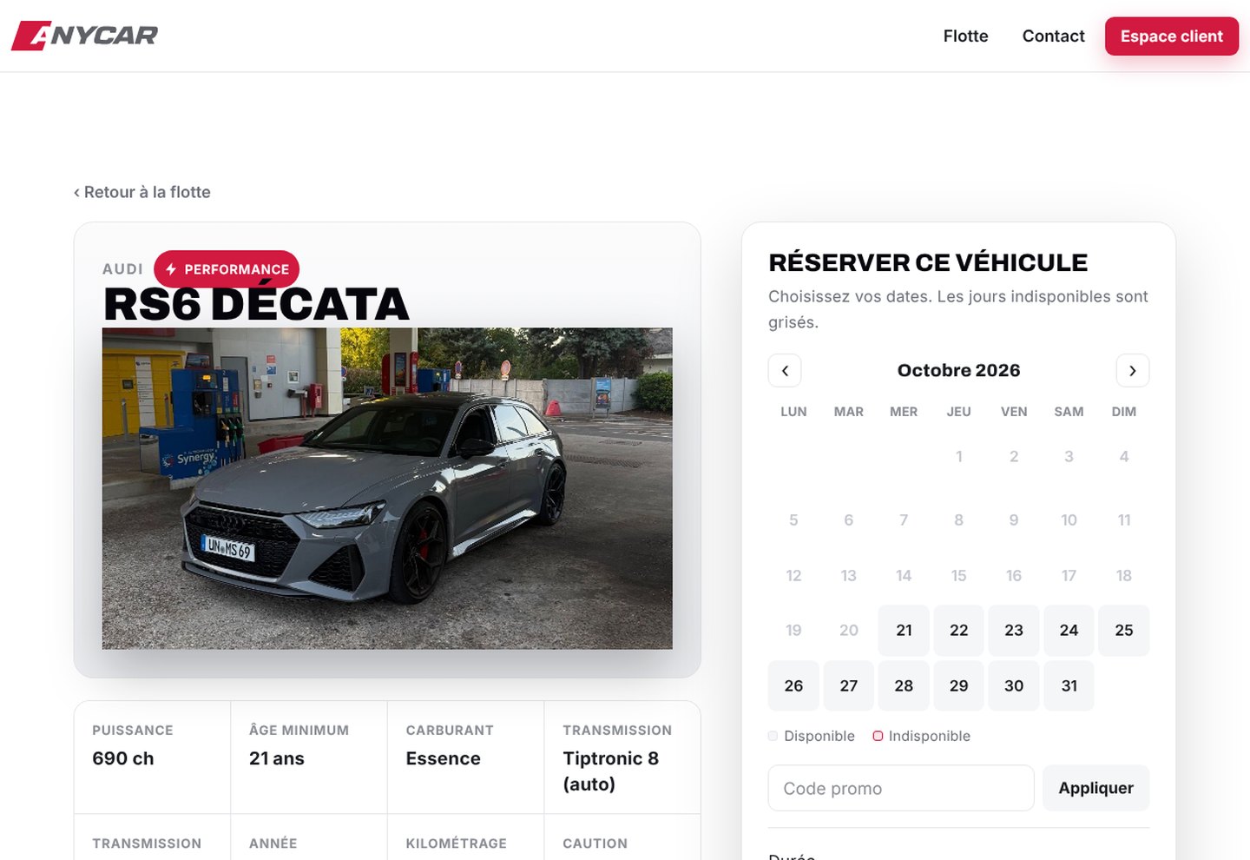1250x860 pixels.
Task: Select October 26 in calendar
Action: click(793, 686)
